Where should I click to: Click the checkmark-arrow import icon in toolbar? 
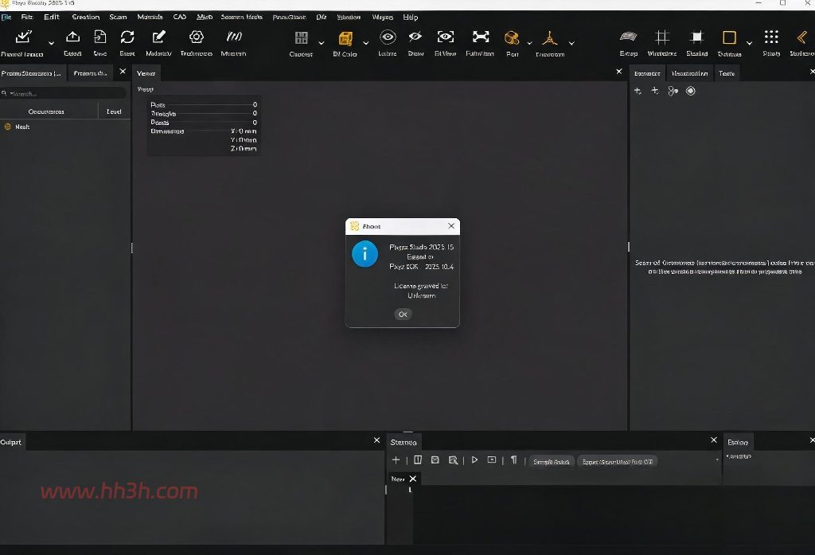pos(23,37)
